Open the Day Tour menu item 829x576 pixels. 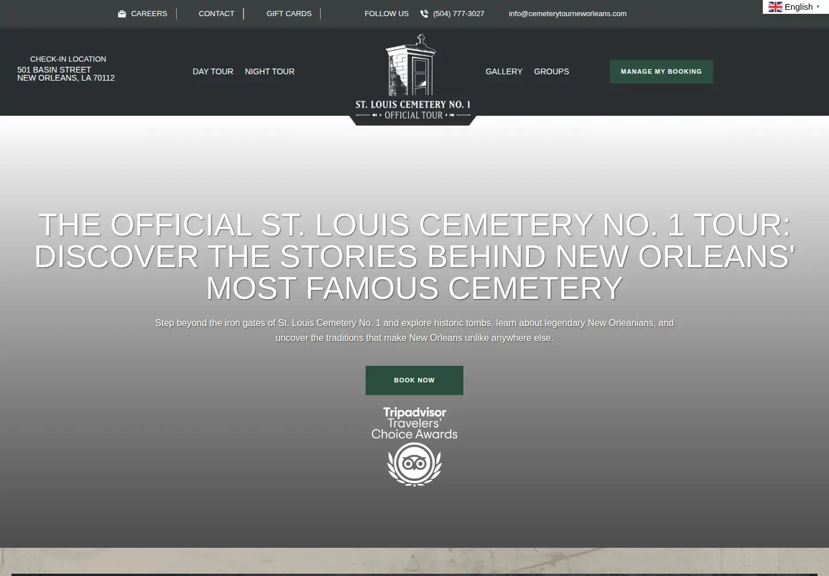click(x=213, y=71)
